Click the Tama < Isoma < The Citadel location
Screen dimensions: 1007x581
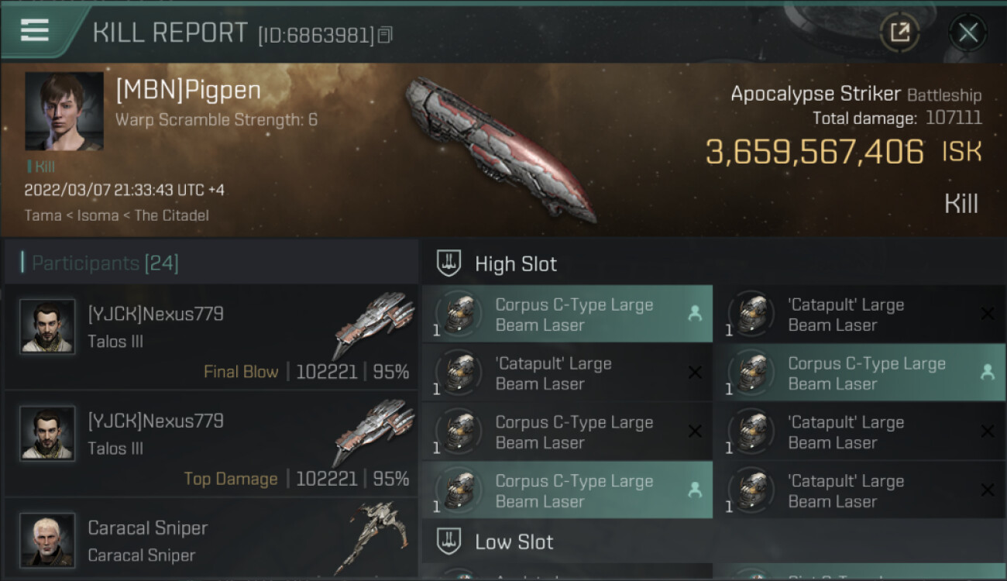click(x=116, y=215)
